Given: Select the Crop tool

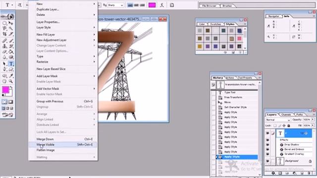Looking at the screenshot, I should [x=4, y=34].
